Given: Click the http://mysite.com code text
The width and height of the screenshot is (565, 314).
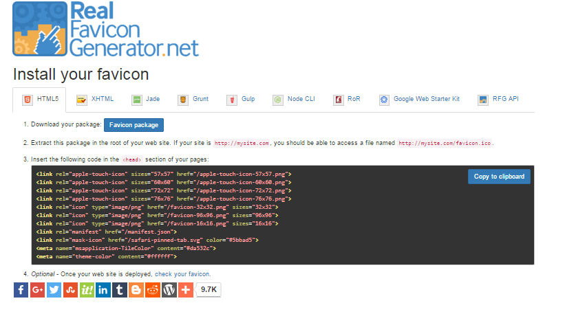Looking at the screenshot, I should [x=242, y=143].
